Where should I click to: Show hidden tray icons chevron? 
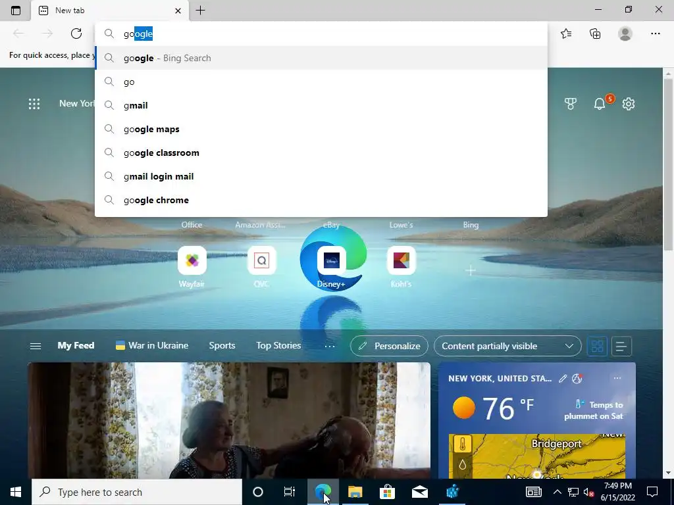point(557,492)
